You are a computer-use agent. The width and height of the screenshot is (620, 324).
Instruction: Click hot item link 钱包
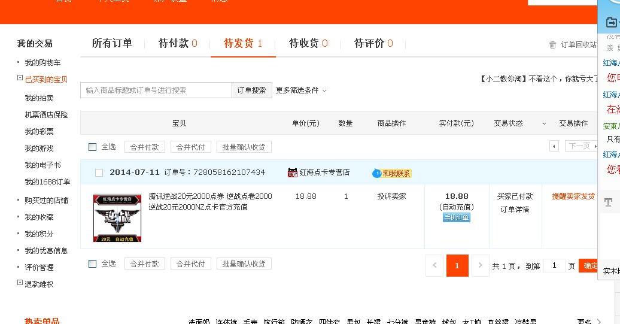pos(449,321)
